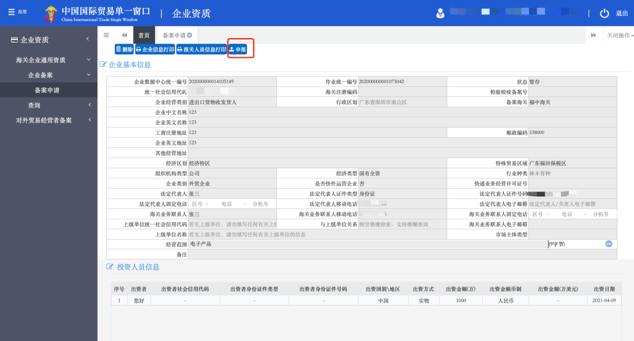Viewport: 634px width, 341px height.
Task: Click the 企业英文名称 field
Action: (402, 122)
